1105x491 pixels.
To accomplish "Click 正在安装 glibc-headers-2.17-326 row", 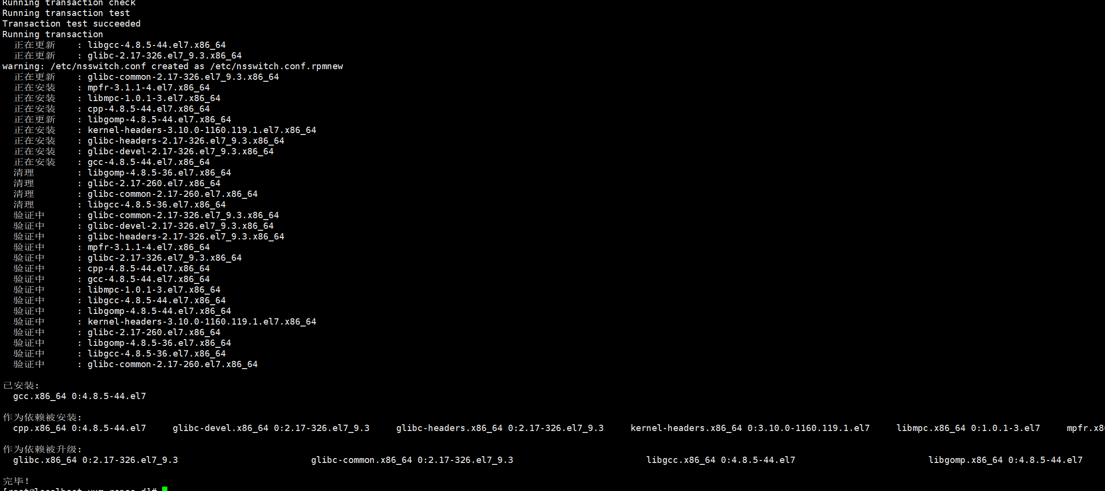I will tap(149, 141).
